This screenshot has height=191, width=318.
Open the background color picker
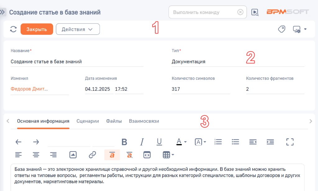200,142
